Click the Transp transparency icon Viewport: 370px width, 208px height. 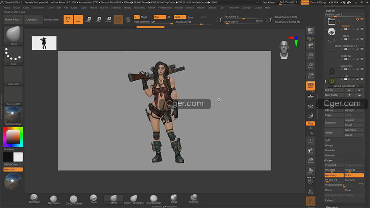pyautogui.click(x=311, y=191)
